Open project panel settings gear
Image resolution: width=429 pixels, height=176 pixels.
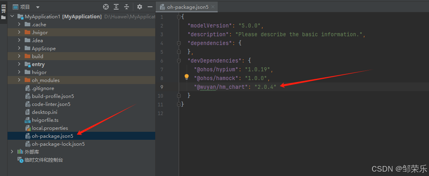point(140,7)
